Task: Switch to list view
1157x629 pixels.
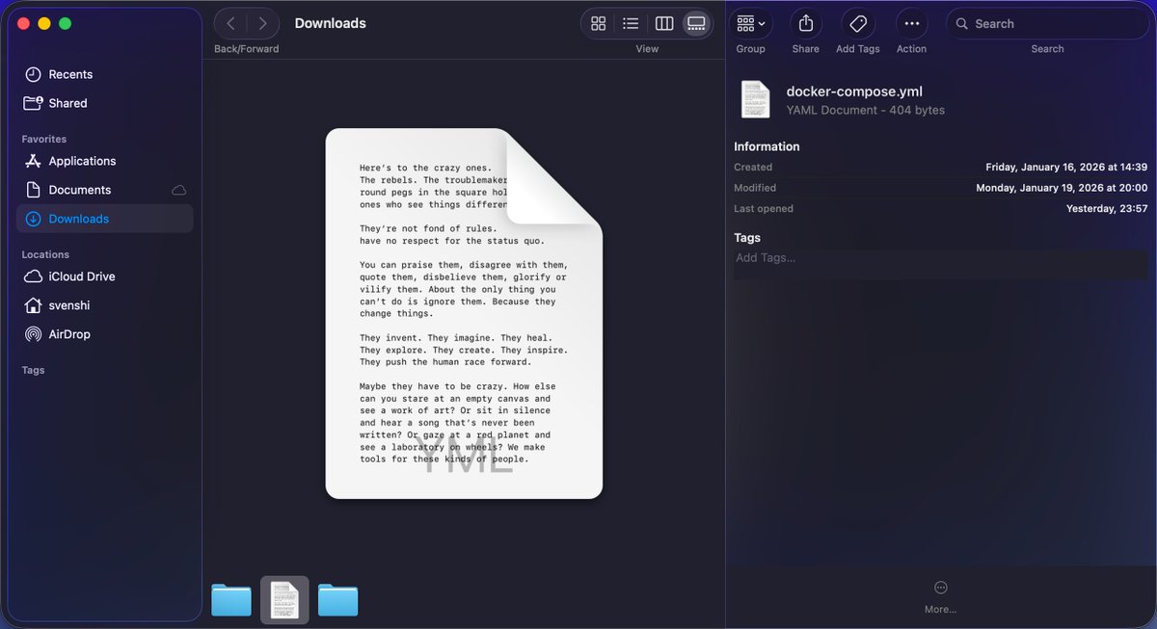Action: coord(631,24)
